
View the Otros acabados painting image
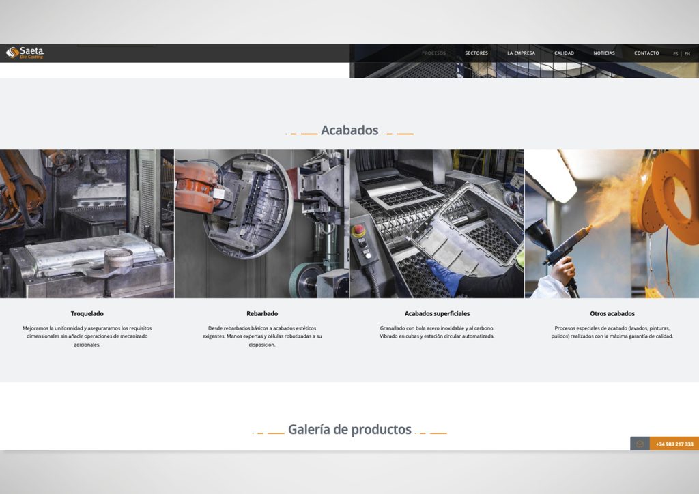pyautogui.click(x=612, y=224)
